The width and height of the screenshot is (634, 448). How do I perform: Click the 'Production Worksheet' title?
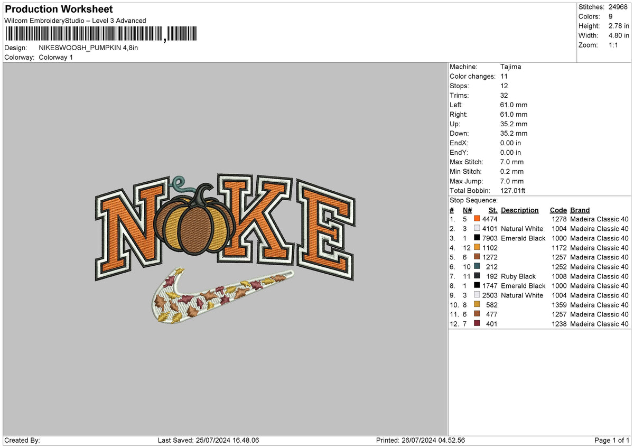pos(59,10)
